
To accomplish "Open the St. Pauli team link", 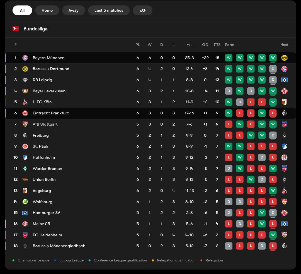I will [40, 146].
